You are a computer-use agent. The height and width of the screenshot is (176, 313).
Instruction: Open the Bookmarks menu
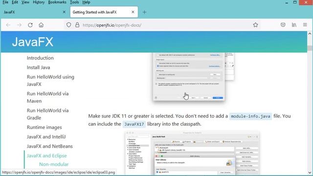tap(57, 2)
